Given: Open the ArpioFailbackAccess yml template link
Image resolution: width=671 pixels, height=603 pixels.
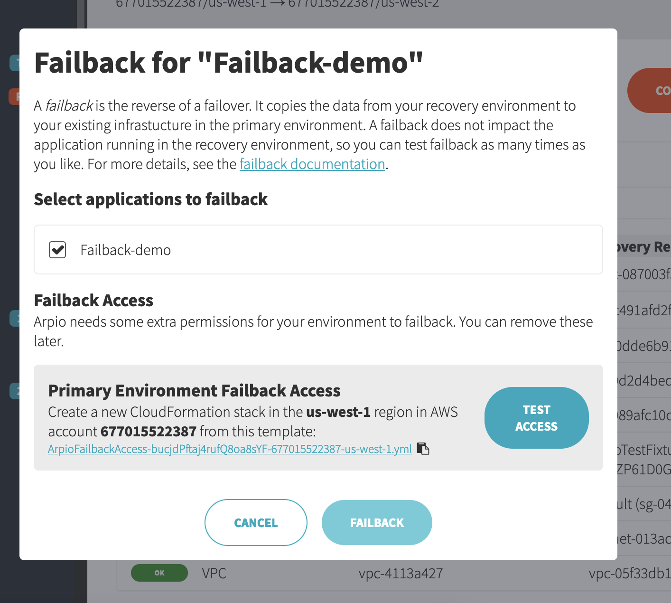Looking at the screenshot, I should [230, 449].
